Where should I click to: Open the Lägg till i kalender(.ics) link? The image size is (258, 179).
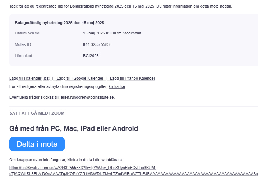pos(30,79)
